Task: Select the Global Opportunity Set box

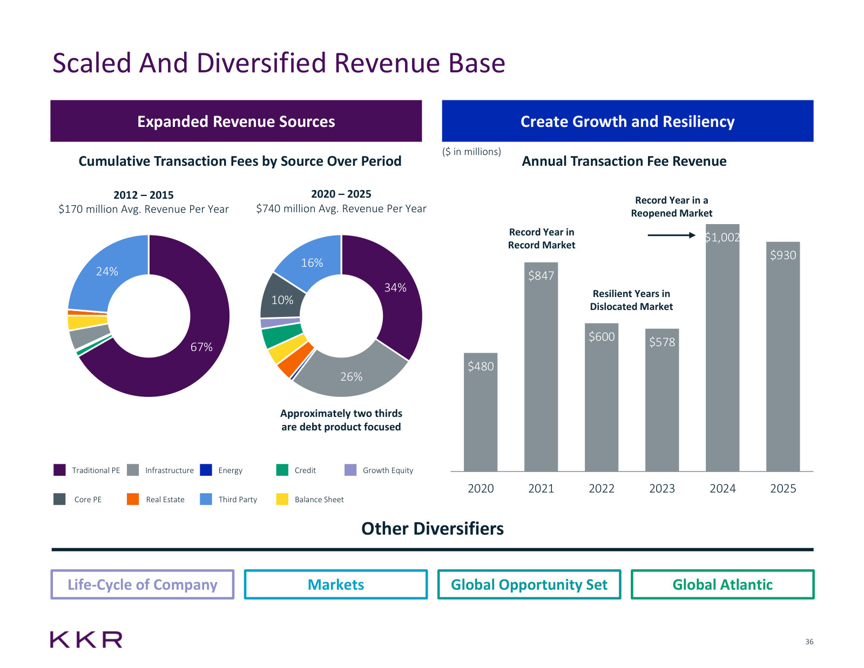Action: pos(529,584)
